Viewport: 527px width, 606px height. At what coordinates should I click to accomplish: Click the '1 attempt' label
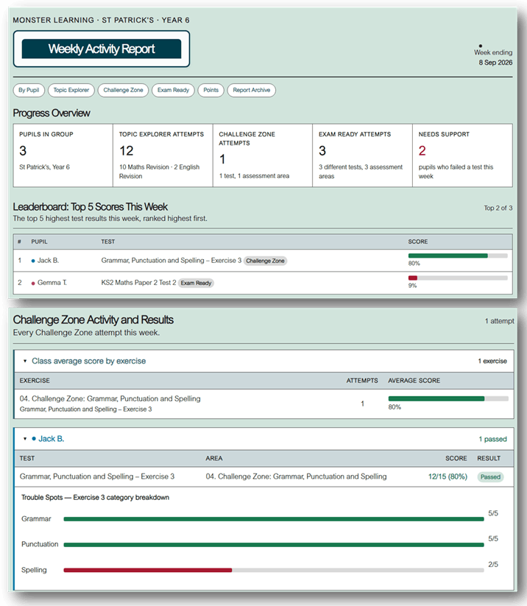pyautogui.click(x=500, y=321)
